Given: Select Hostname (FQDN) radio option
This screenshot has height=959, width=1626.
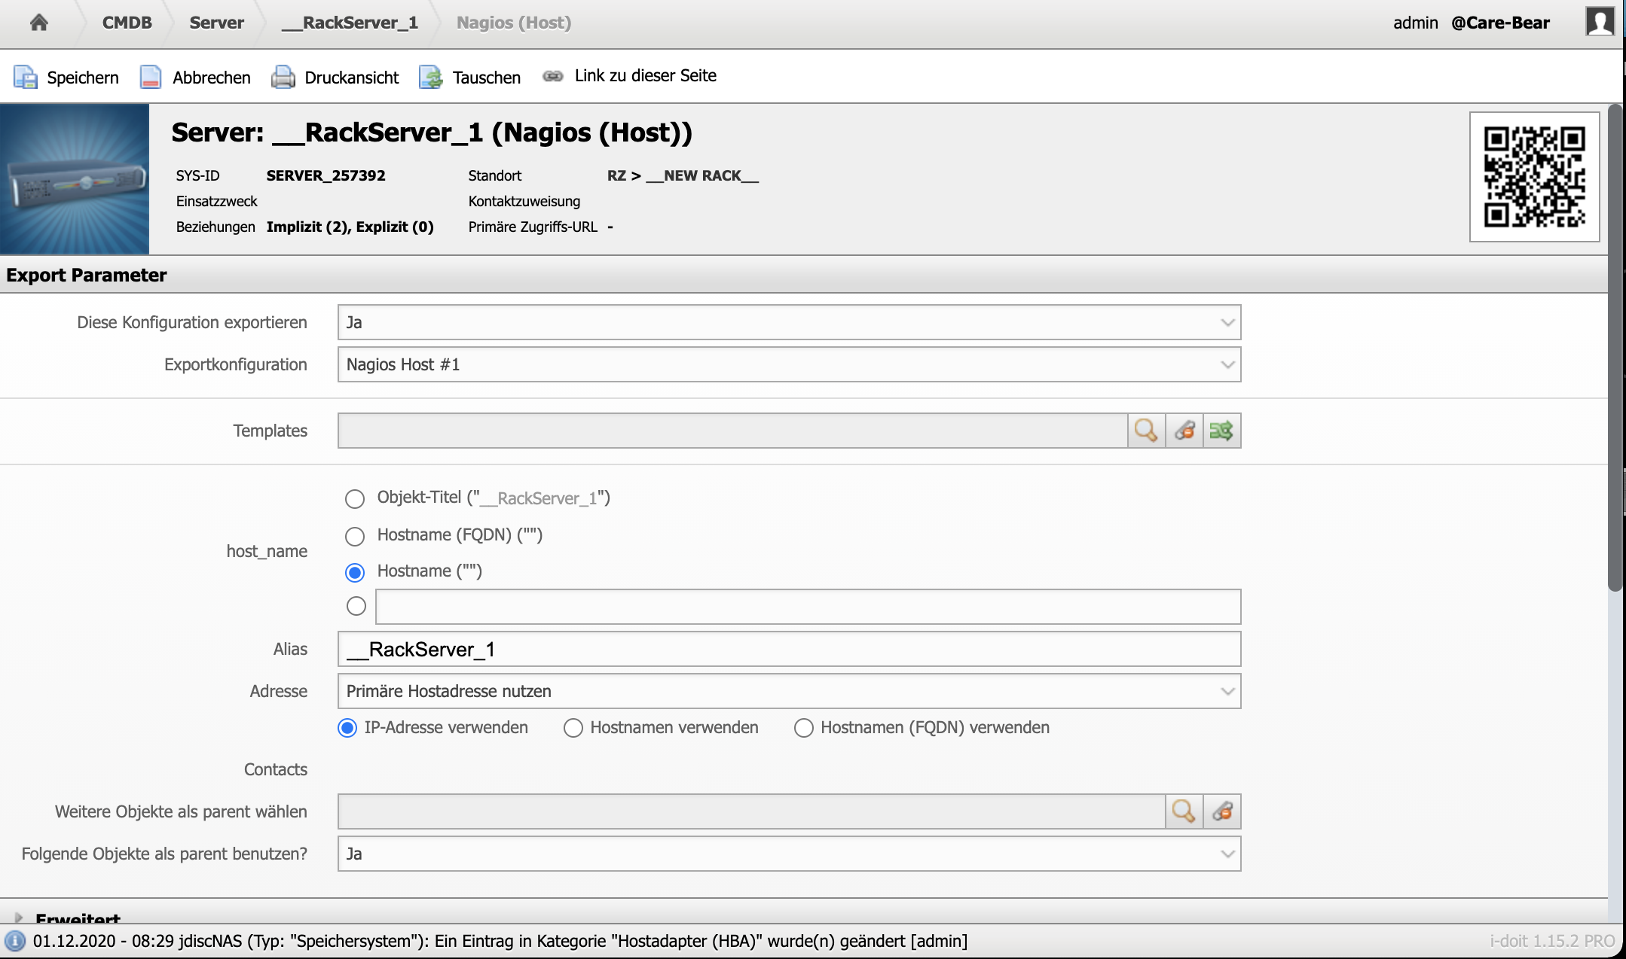Looking at the screenshot, I should [x=355, y=536].
